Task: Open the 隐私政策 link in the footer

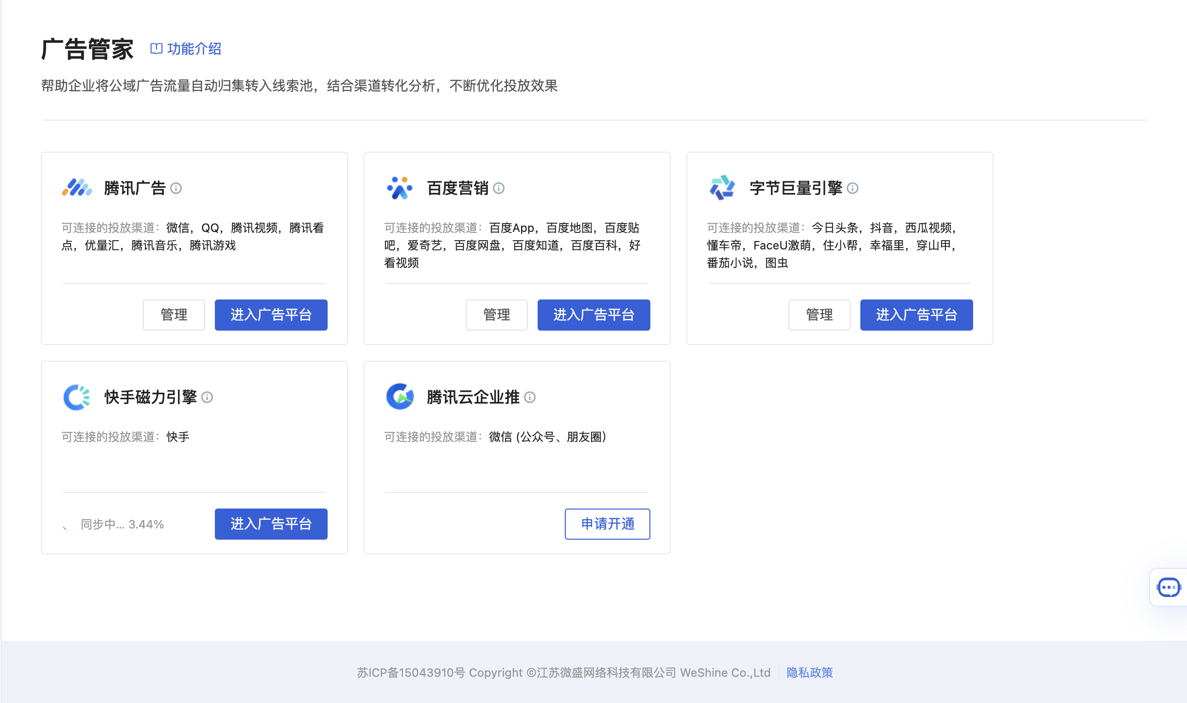Action: [x=810, y=672]
